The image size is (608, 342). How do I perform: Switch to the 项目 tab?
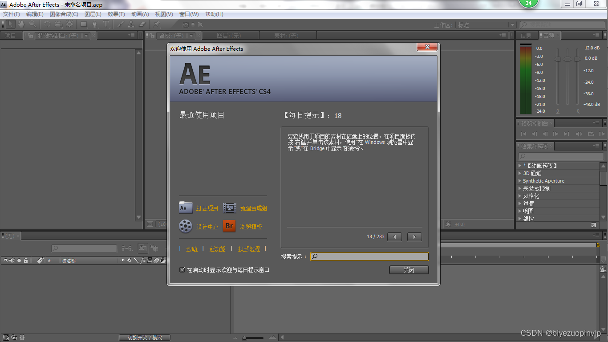(x=11, y=36)
